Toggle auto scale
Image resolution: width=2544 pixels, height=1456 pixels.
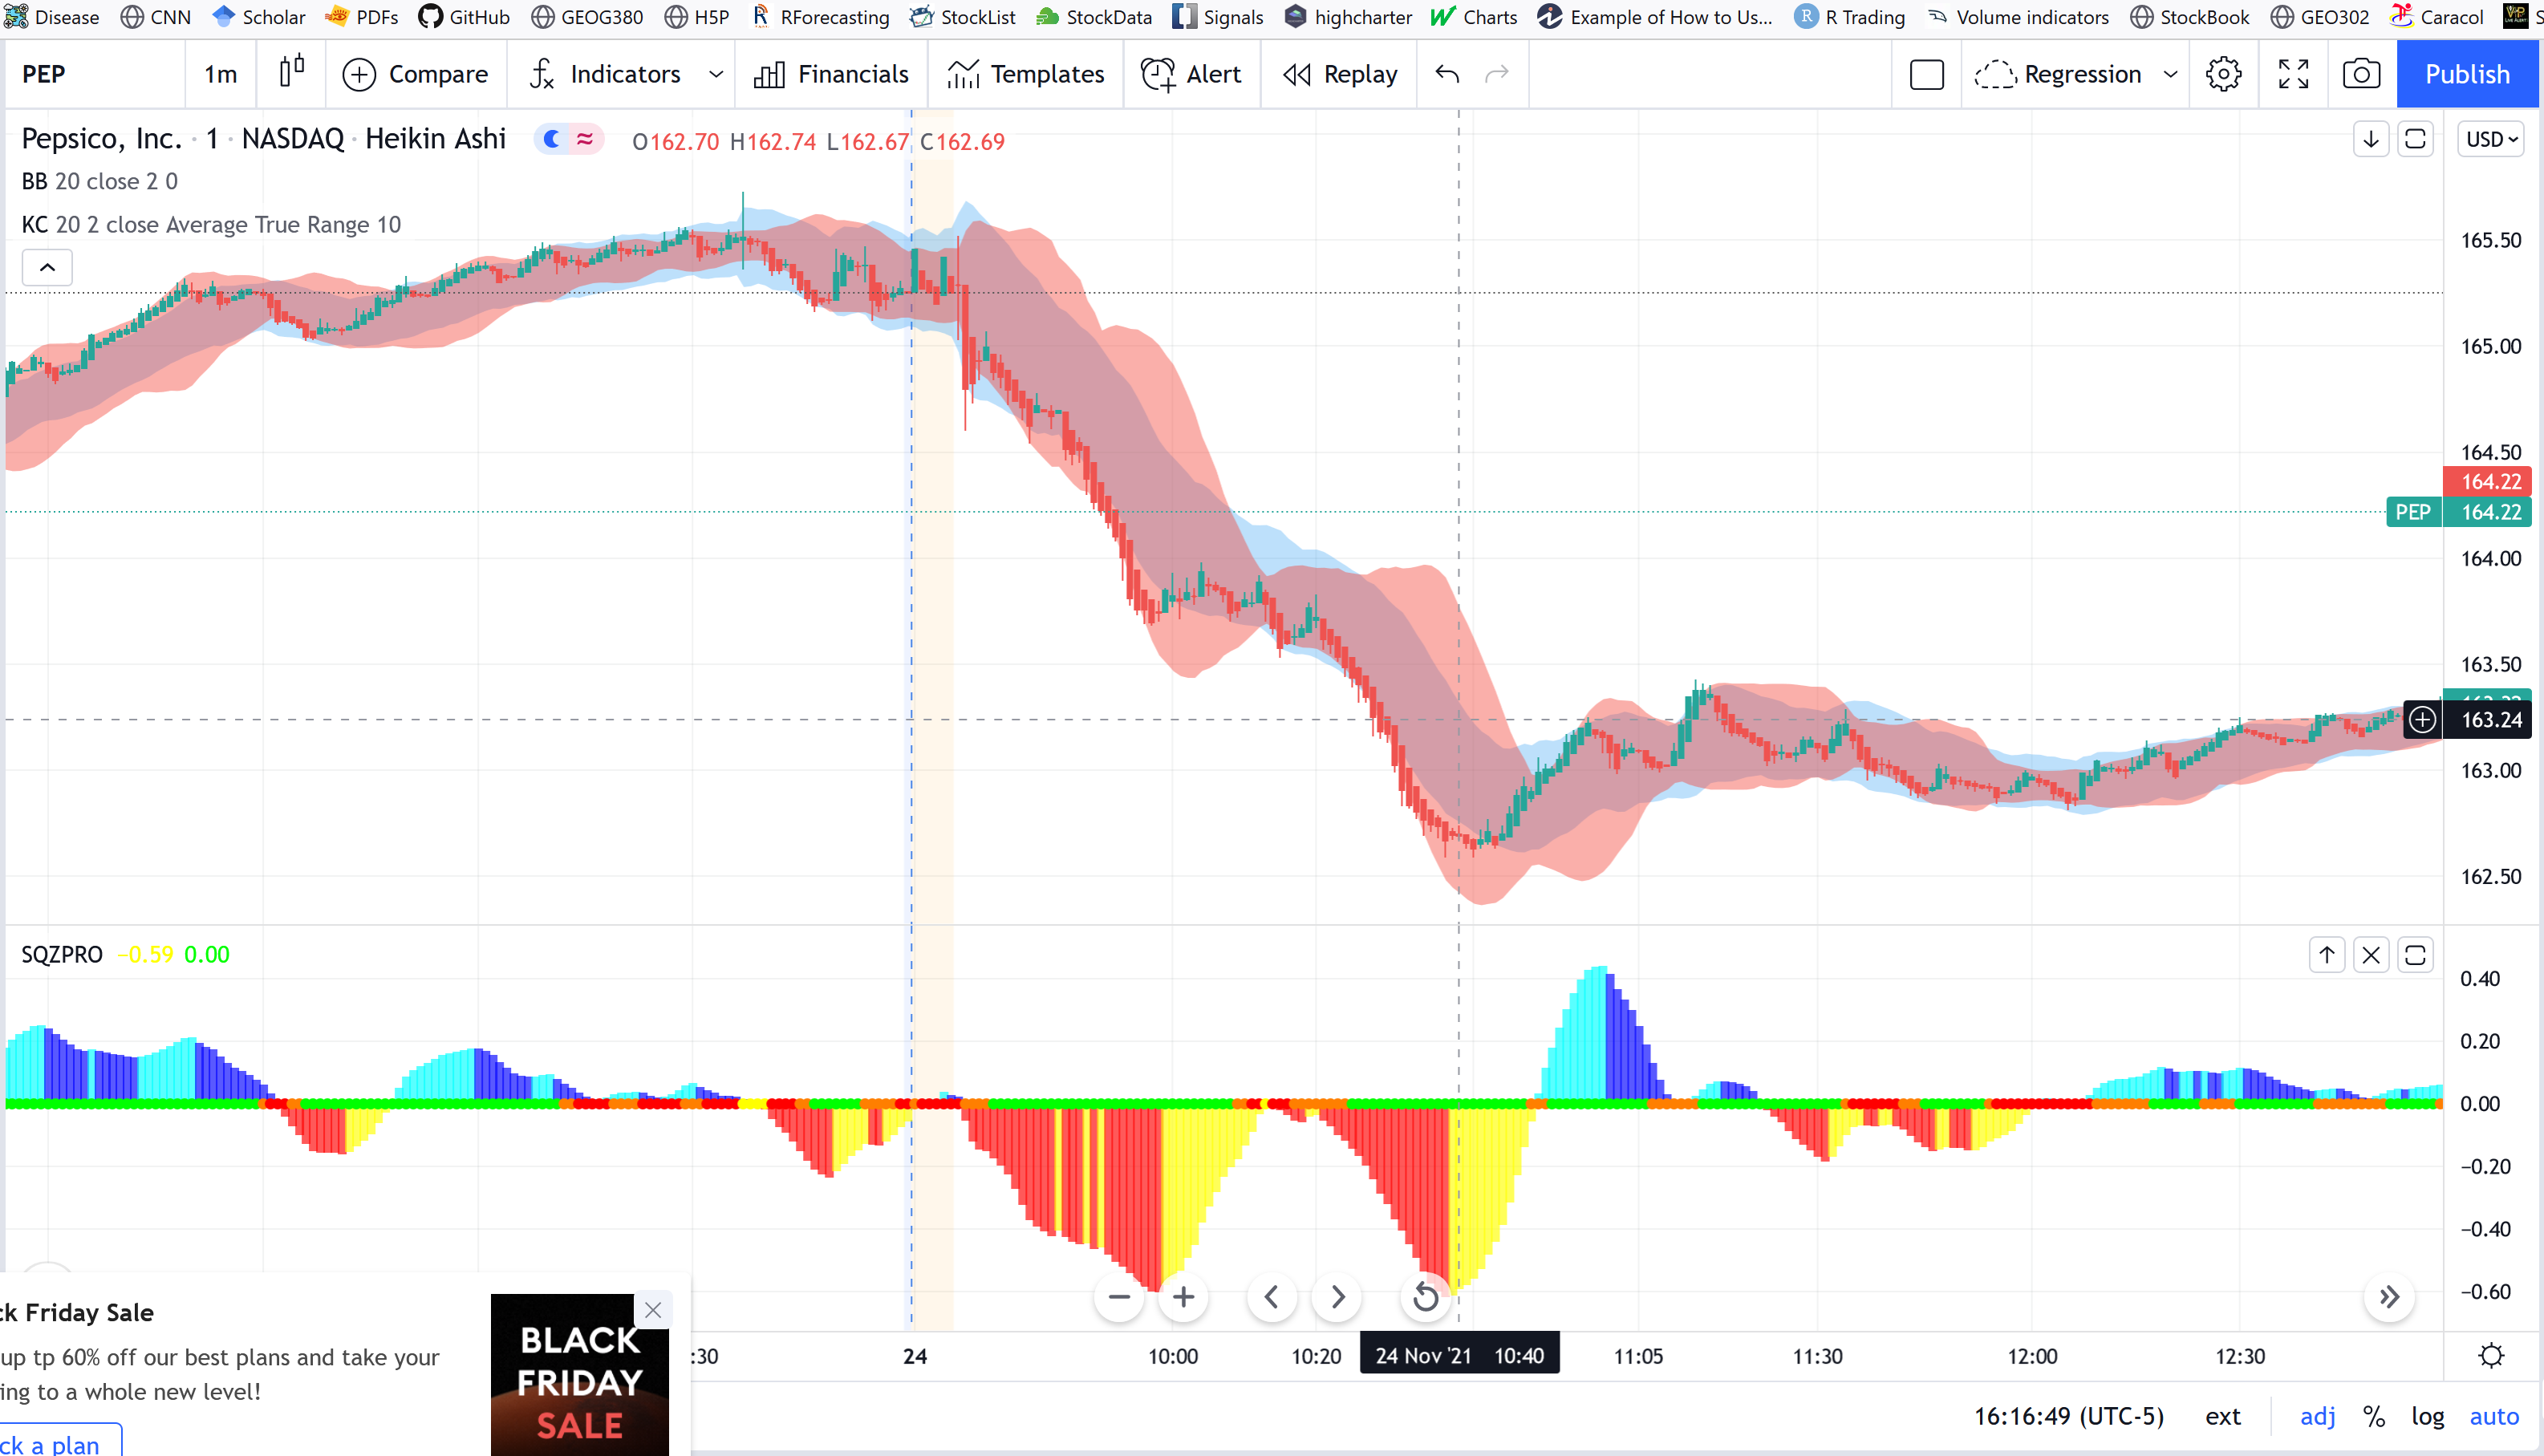click(x=2494, y=1416)
